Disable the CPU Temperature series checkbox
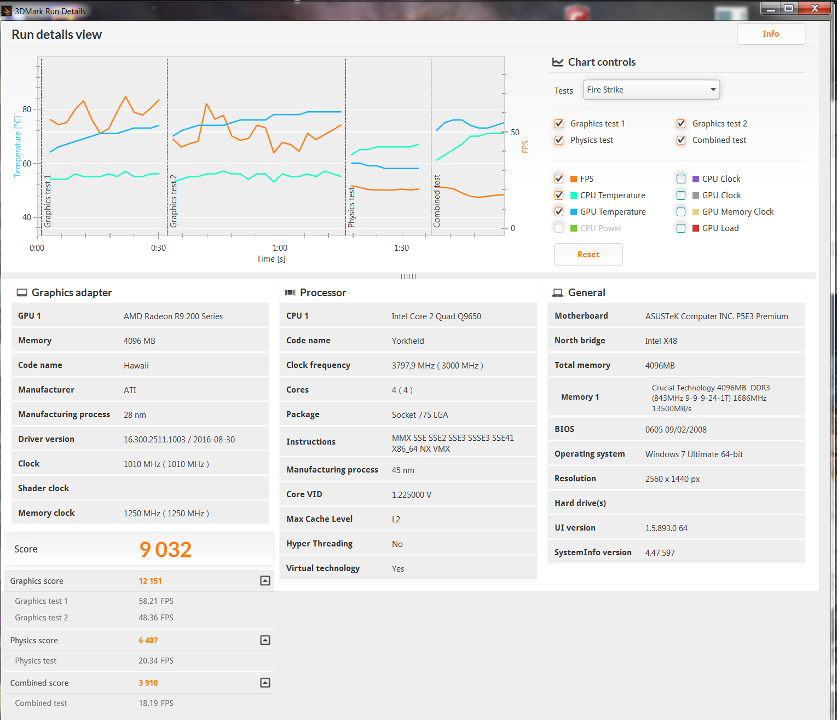This screenshot has width=837, height=720. [x=559, y=195]
